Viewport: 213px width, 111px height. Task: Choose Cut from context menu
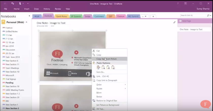[110, 51]
